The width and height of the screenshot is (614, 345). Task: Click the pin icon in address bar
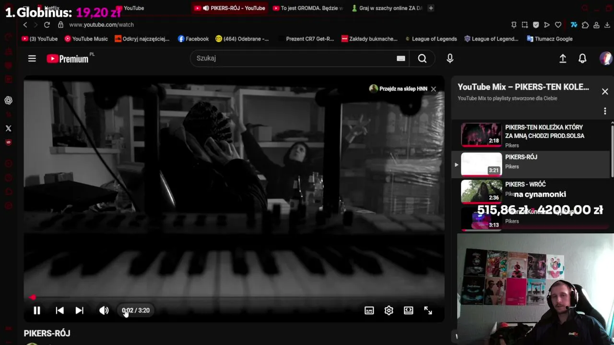pos(514,25)
